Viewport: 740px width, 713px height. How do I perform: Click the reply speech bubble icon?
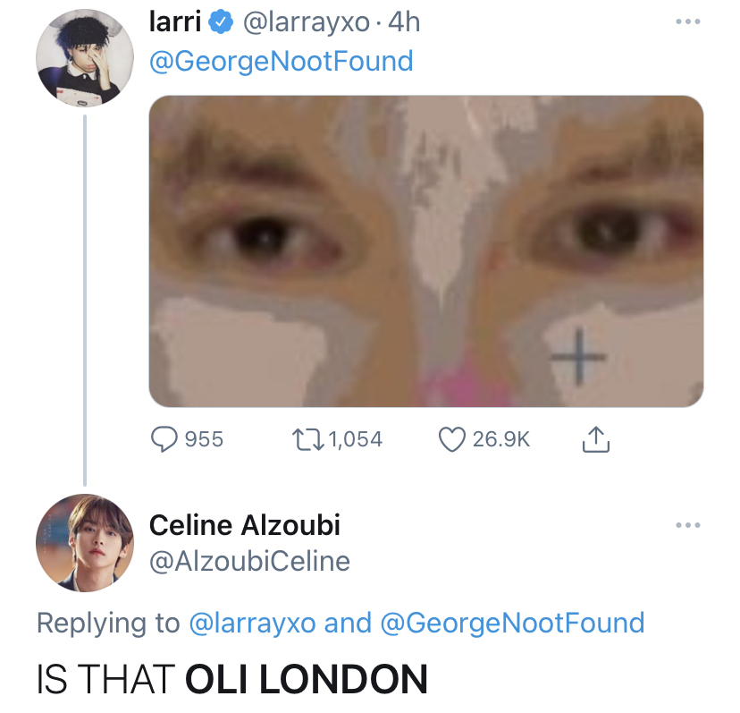pos(164,438)
